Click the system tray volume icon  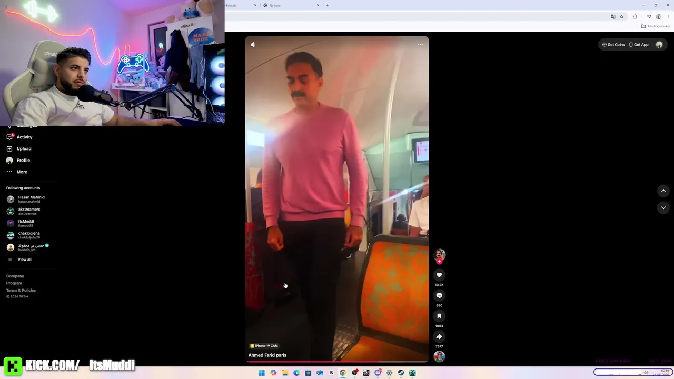pos(646,373)
